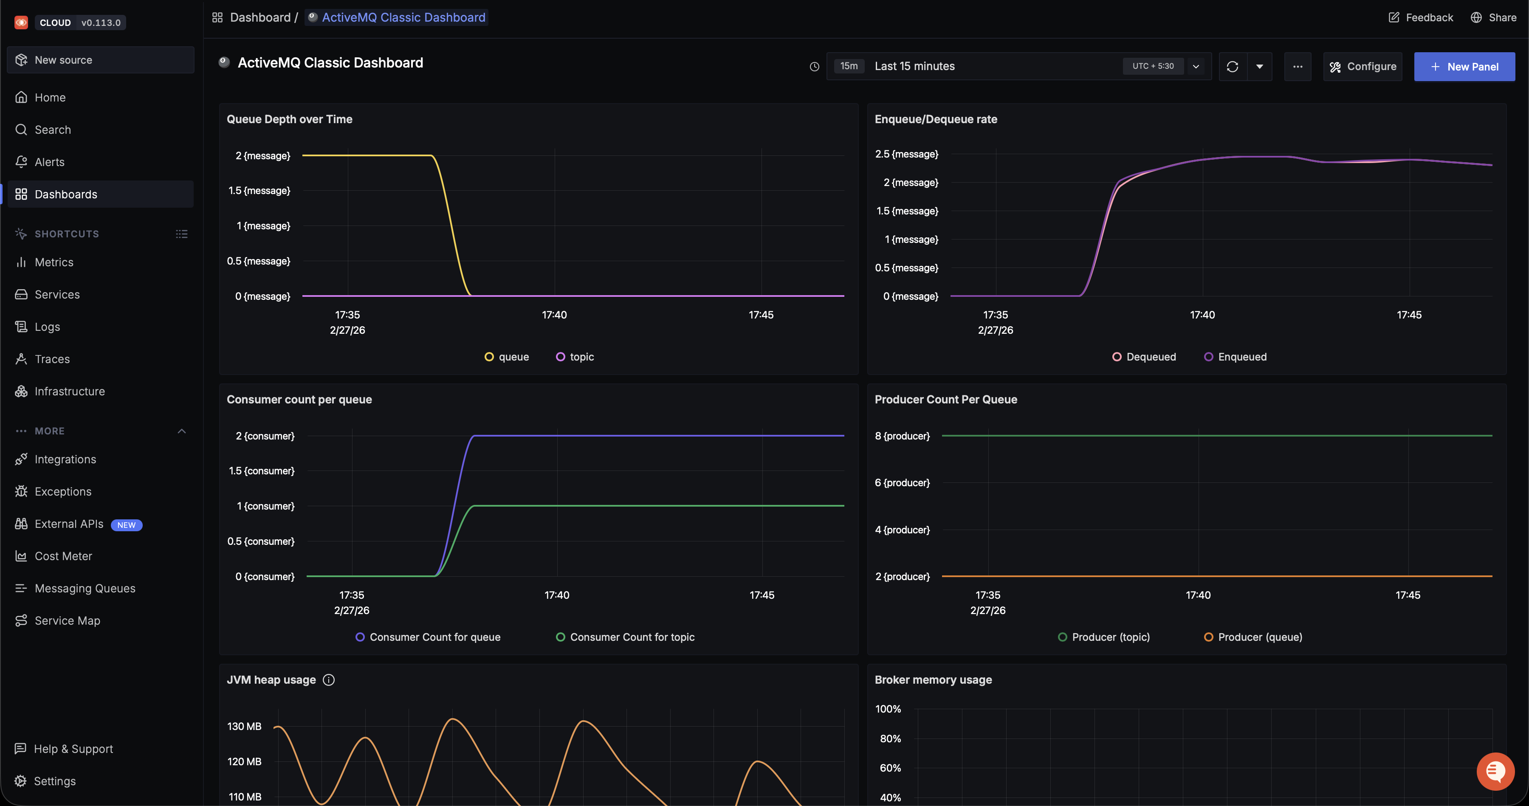Click the JVM heap usage info icon
Screen dimensions: 1529x806
[x=328, y=679]
